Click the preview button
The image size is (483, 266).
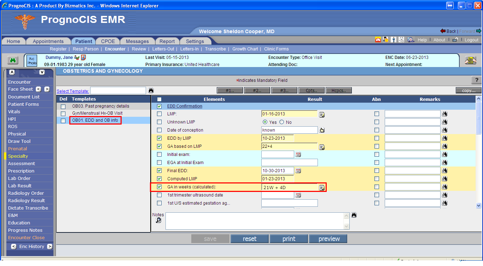[328, 239]
